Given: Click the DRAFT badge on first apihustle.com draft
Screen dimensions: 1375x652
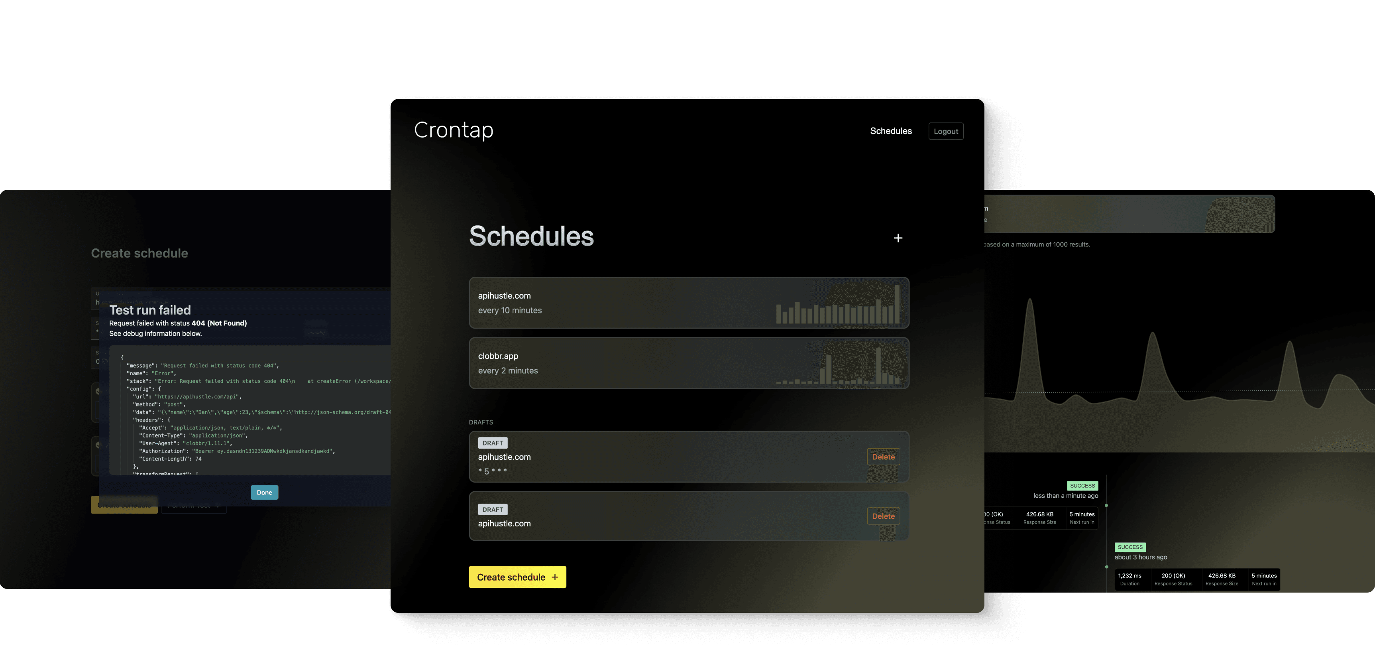Looking at the screenshot, I should [x=492, y=442].
